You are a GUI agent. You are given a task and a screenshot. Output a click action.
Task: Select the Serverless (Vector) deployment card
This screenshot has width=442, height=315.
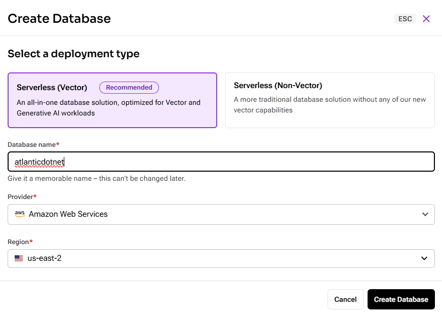coord(112,100)
